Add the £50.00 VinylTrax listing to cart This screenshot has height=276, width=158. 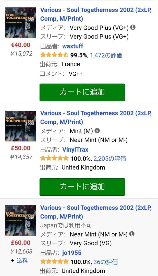(82, 187)
